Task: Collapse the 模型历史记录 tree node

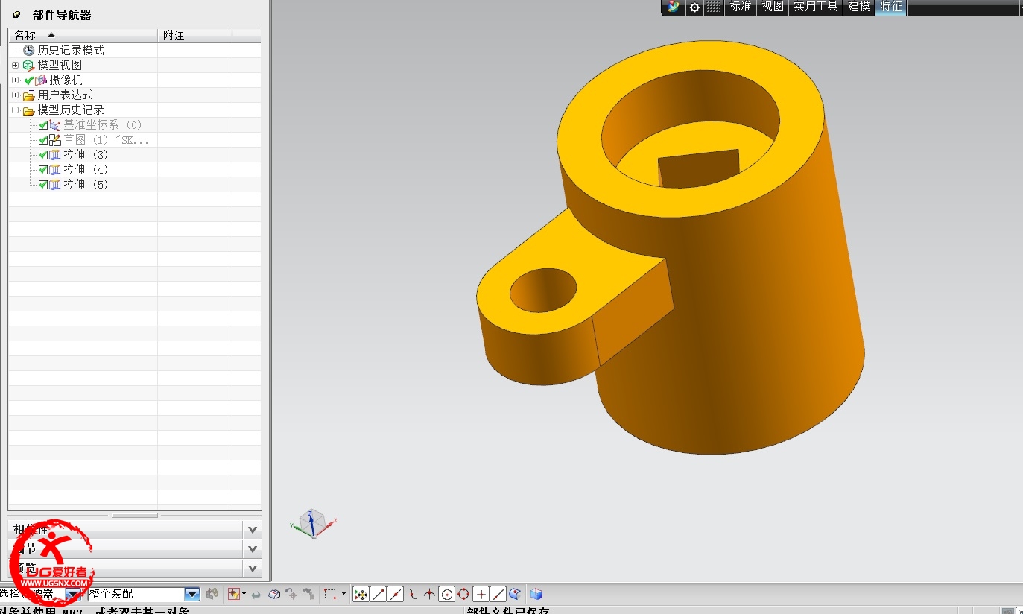Action: 15,110
